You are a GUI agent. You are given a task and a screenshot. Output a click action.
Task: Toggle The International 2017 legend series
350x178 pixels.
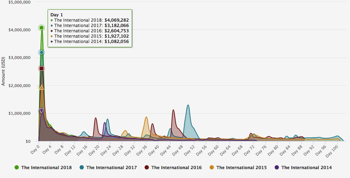click(x=108, y=167)
